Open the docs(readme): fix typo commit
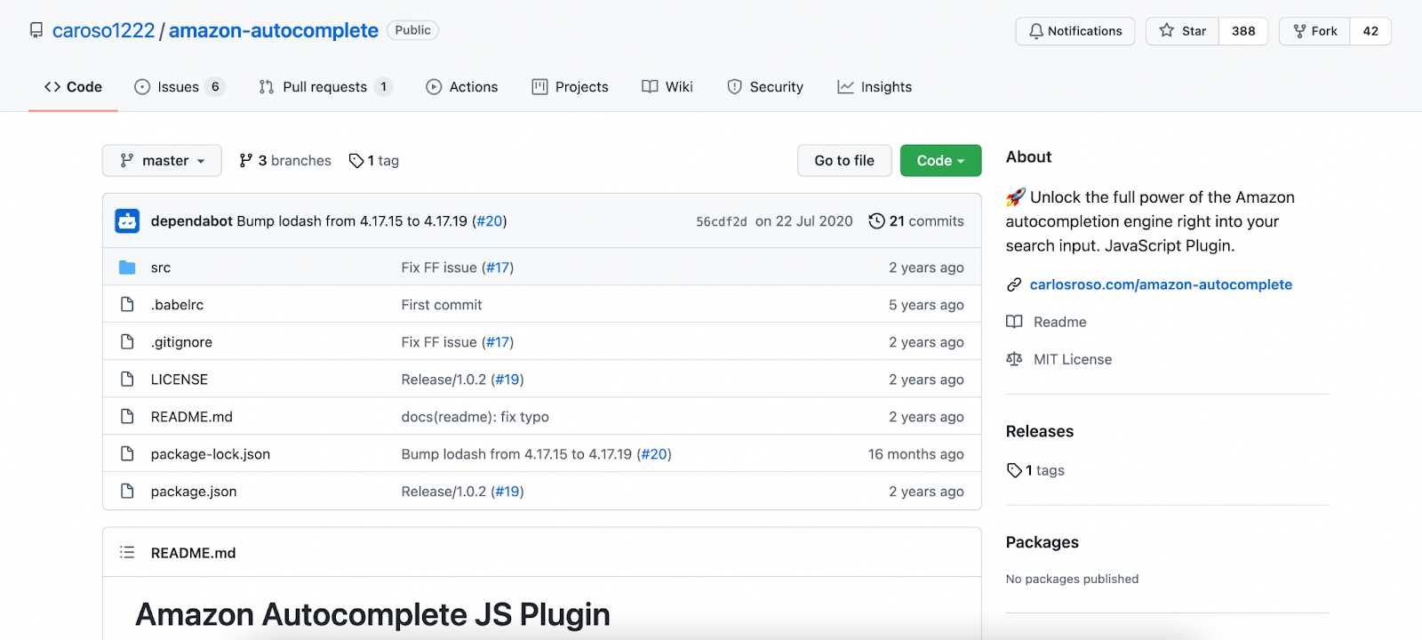1422x640 pixels. click(x=475, y=417)
